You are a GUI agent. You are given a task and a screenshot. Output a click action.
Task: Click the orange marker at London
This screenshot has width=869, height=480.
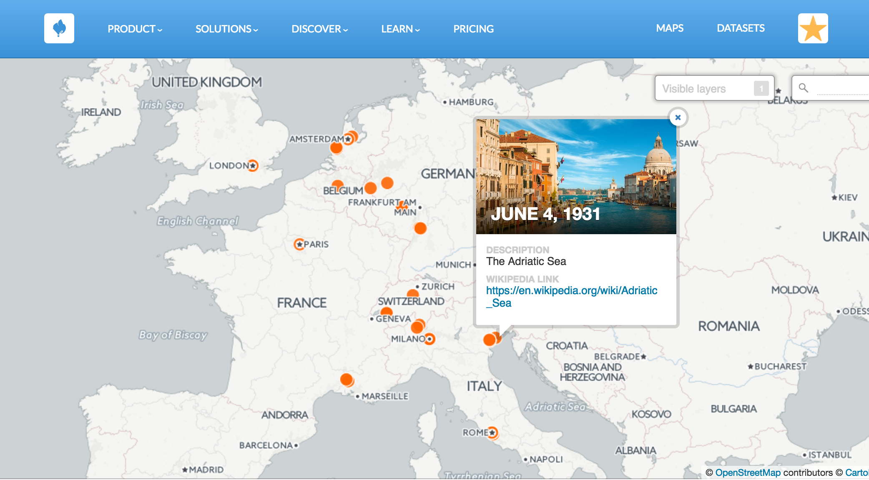[253, 165]
